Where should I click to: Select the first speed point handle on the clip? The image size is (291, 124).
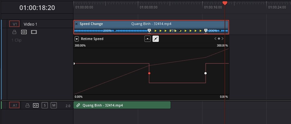pos(149,31)
